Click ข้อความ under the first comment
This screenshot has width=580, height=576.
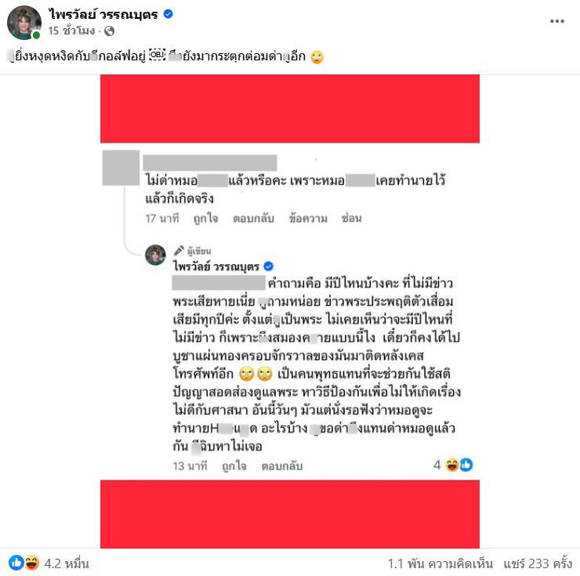[x=308, y=219]
